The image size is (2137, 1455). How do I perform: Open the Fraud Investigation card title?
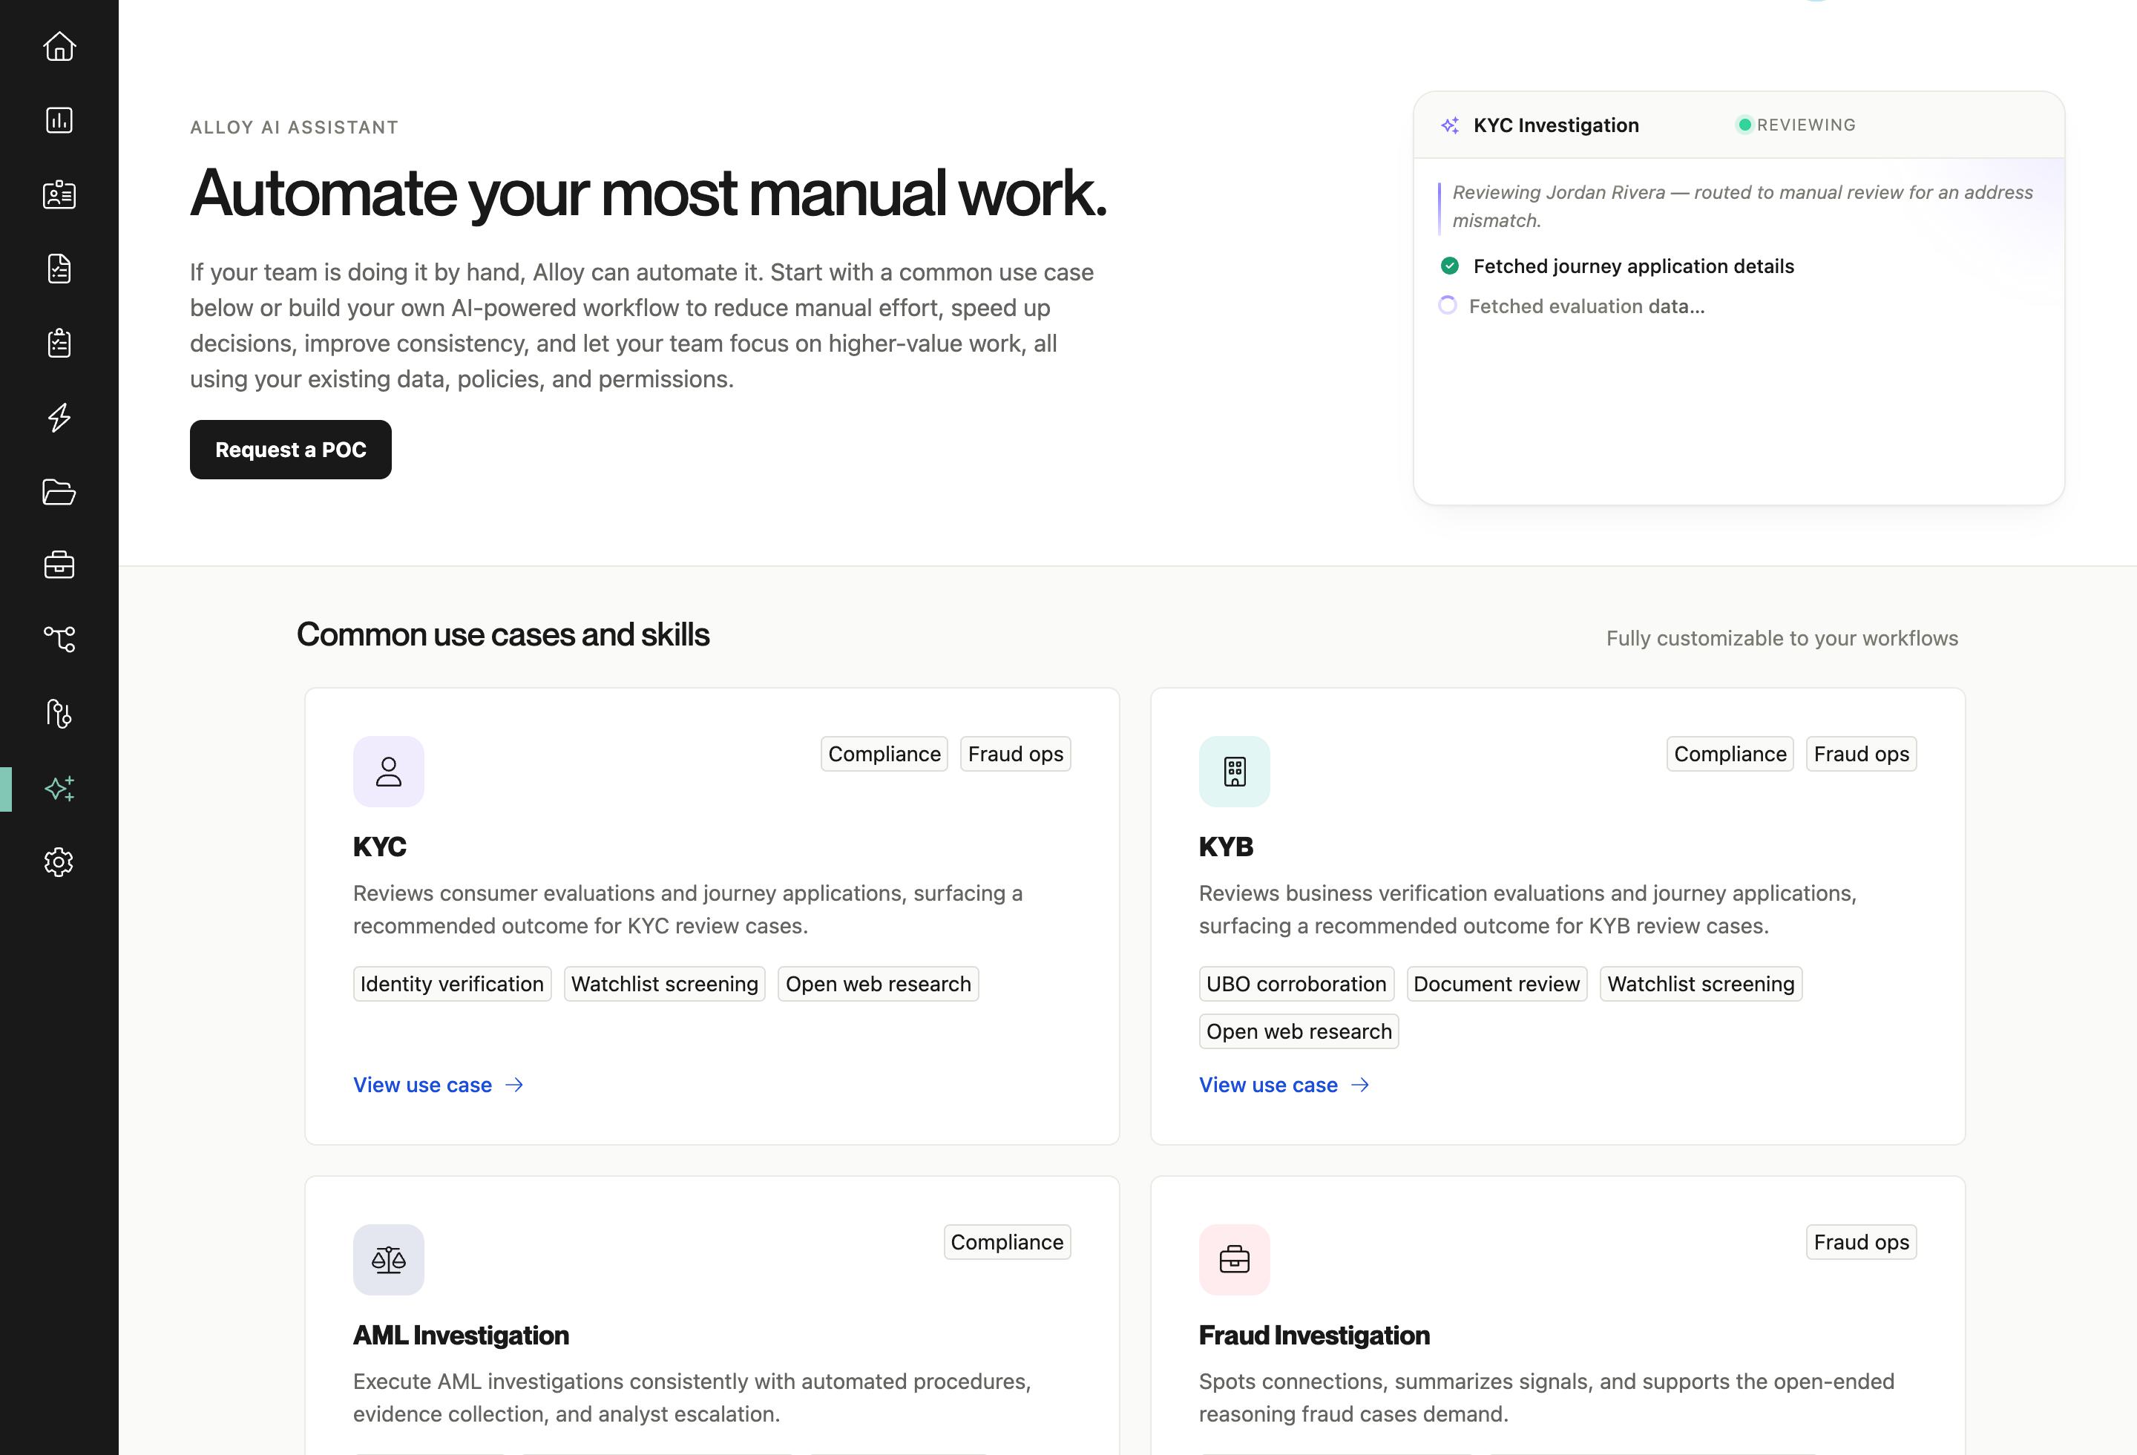coord(1314,1336)
